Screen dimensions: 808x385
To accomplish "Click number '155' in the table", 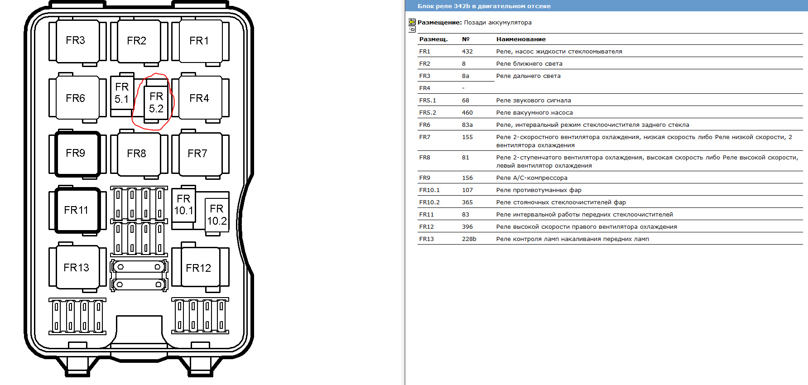I will coord(467,137).
